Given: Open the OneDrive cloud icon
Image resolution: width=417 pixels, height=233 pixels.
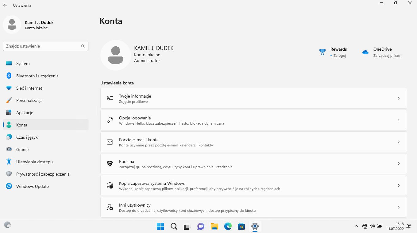Looking at the screenshot, I should (365, 52).
